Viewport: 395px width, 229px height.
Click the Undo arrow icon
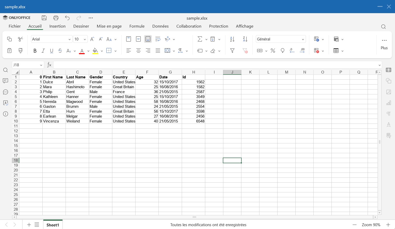pos(67,18)
